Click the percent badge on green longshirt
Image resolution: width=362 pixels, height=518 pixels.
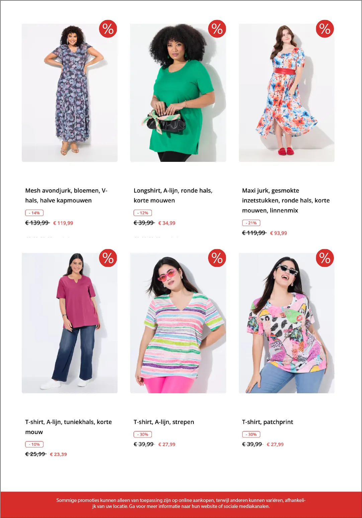pos(217,29)
